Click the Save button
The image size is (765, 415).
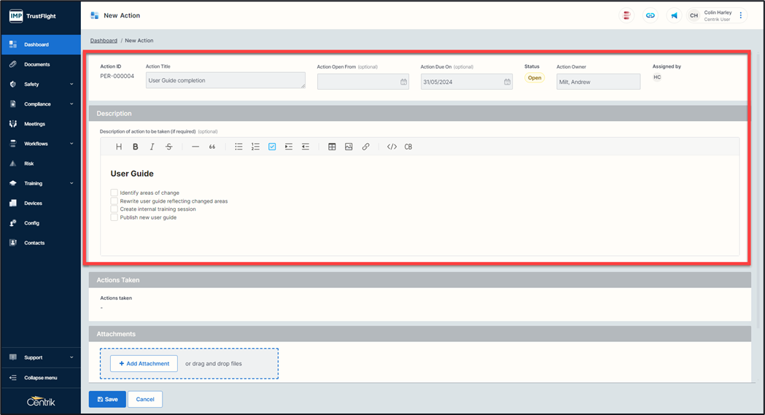[106, 399]
